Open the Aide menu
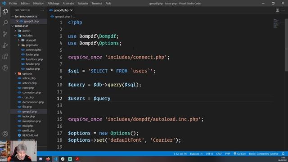The width and height of the screenshot is (288, 162). [108, 3]
